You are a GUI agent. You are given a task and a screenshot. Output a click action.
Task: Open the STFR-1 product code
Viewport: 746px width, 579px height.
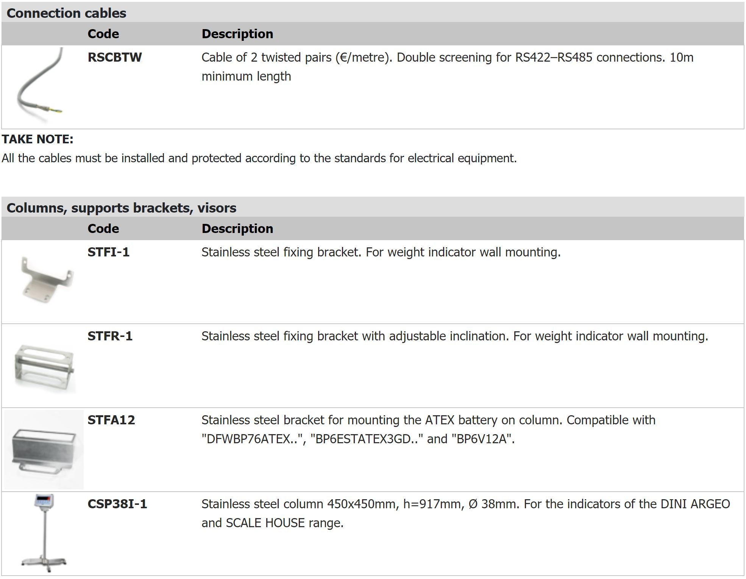110,336
